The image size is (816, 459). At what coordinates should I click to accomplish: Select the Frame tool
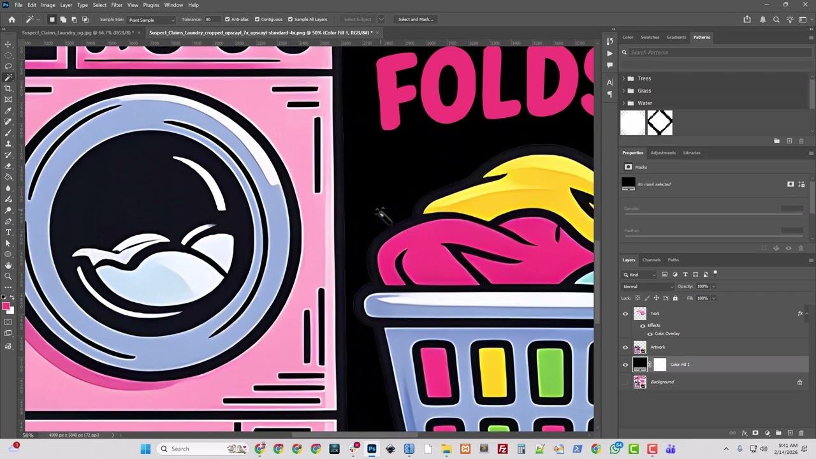[8, 99]
